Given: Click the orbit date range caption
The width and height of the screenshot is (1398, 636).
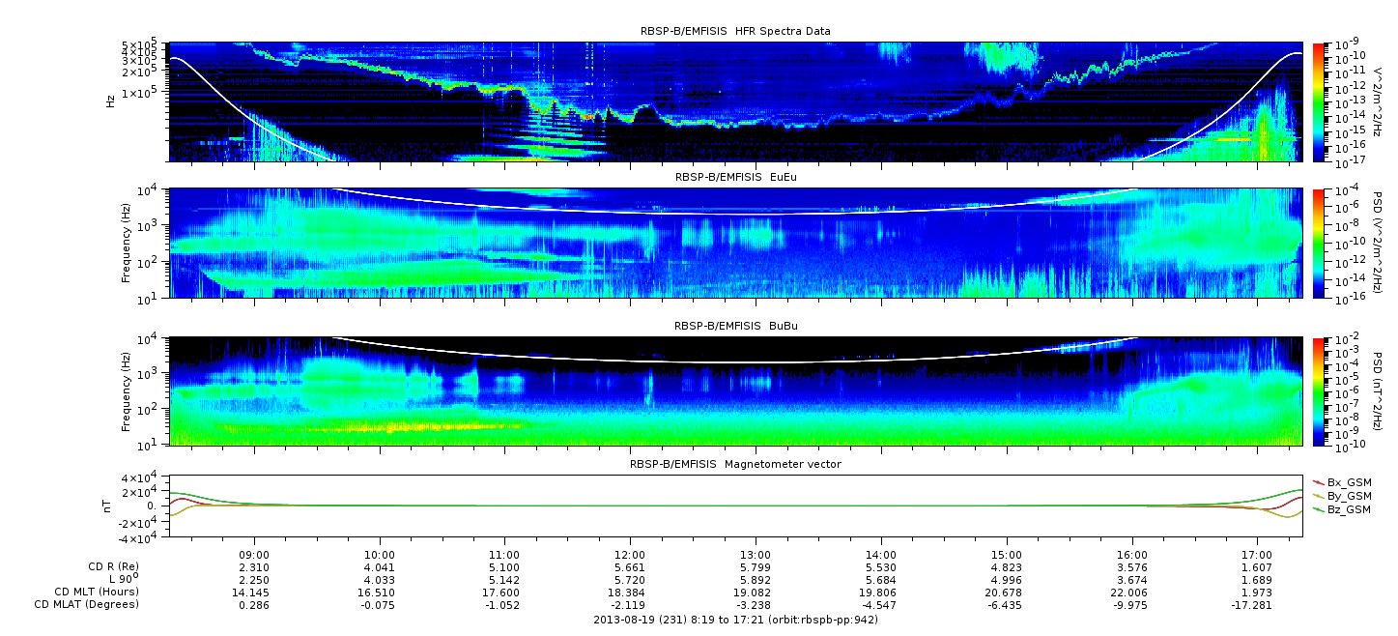Looking at the screenshot, I should coord(735,620).
